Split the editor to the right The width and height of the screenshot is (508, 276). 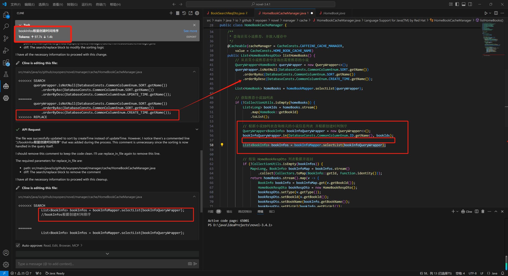click(496, 13)
